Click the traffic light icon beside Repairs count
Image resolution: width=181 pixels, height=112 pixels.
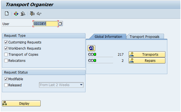tap(92, 60)
